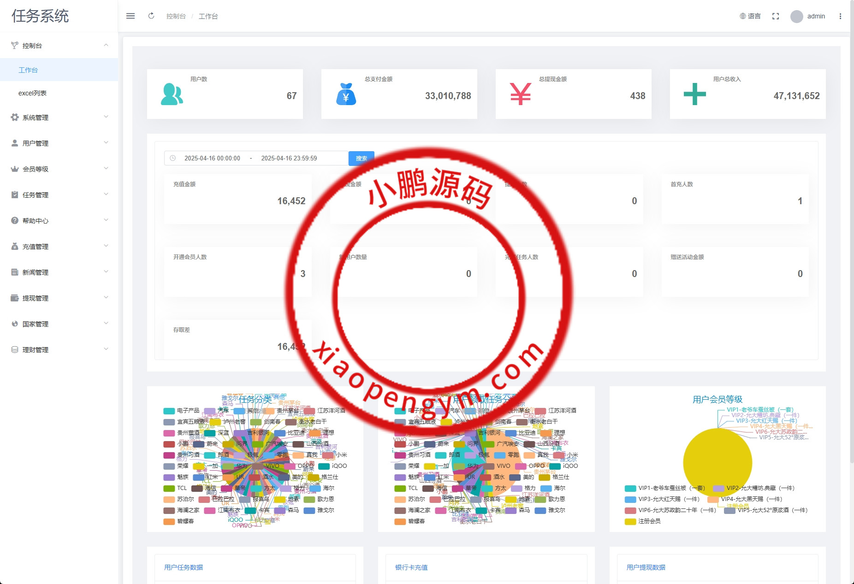
Task: Toggle VIP1-老爷车蚕丝被 legend item
Action: pyautogui.click(x=665, y=488)
